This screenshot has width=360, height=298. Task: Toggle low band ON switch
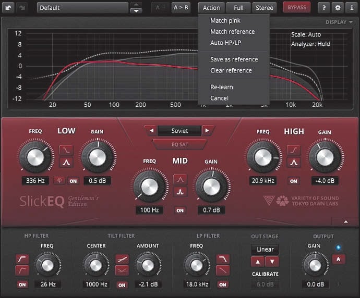tap(73, 181)
